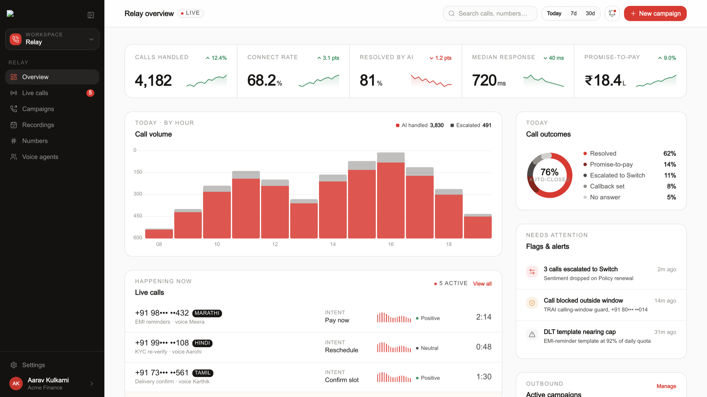The image size is (707, 397).
Task: Click New campaign button
Action: click(x=655, y=14)
